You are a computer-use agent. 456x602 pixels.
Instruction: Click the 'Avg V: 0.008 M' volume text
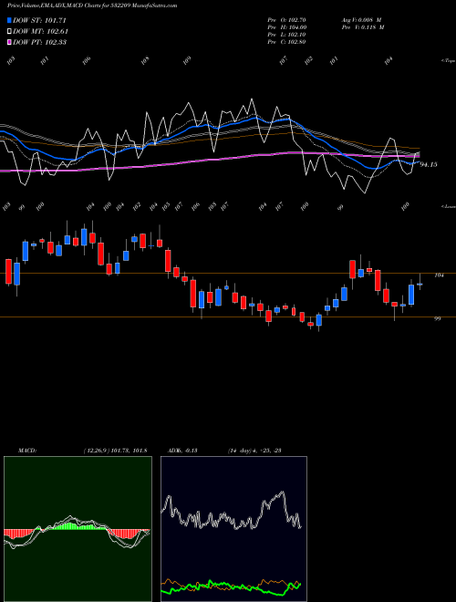[361, 20]
